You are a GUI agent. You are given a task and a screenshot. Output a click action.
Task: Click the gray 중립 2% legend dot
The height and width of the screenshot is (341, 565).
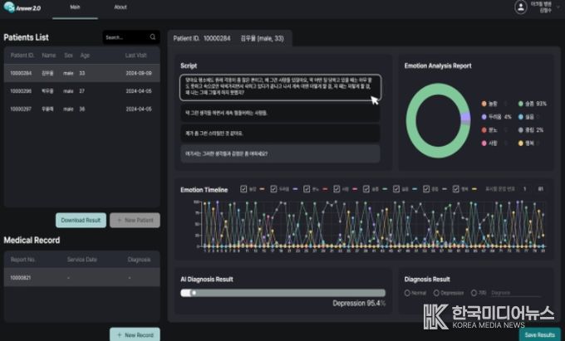point(520,130)
